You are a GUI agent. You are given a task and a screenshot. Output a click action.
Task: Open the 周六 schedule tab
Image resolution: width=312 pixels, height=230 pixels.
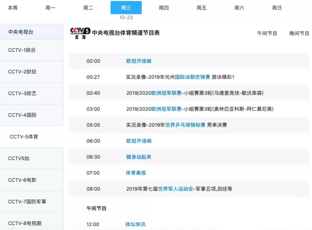click(x=239, y=8)
